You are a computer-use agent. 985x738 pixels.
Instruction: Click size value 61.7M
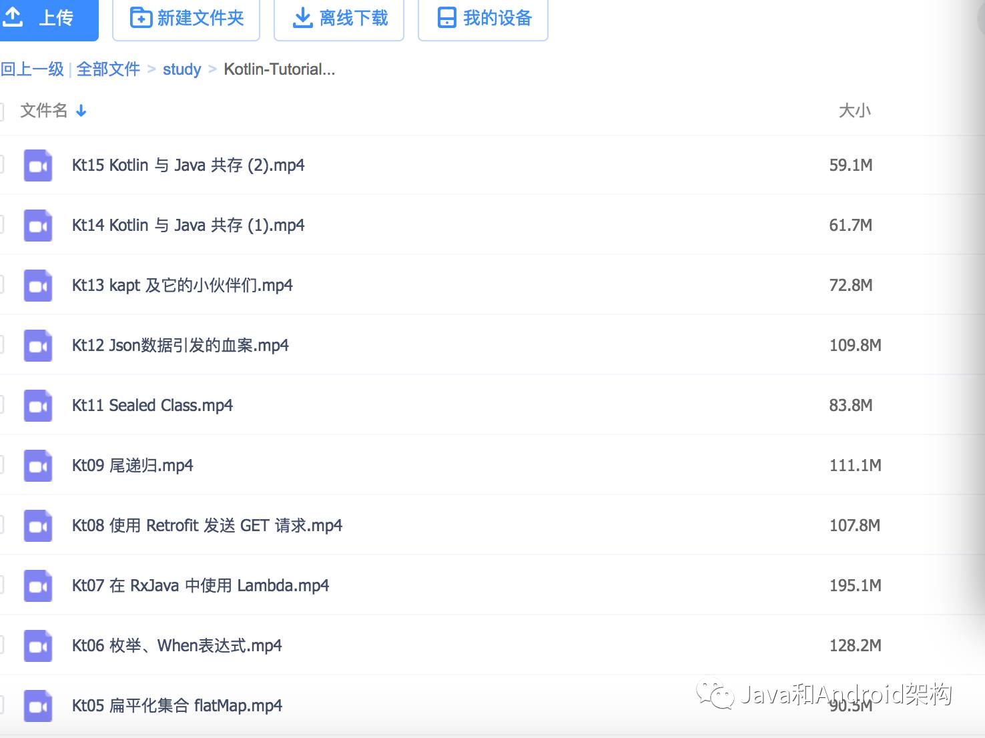[851, 226]
